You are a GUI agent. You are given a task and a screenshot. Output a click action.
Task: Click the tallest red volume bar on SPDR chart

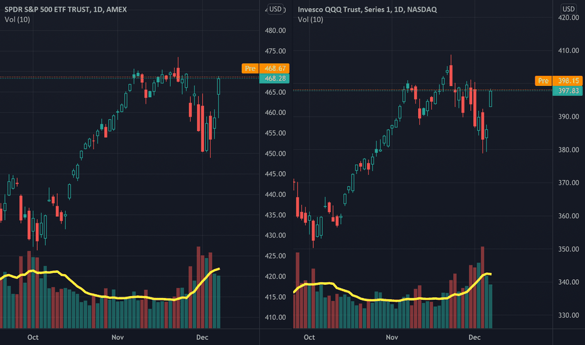pos(198,287)
